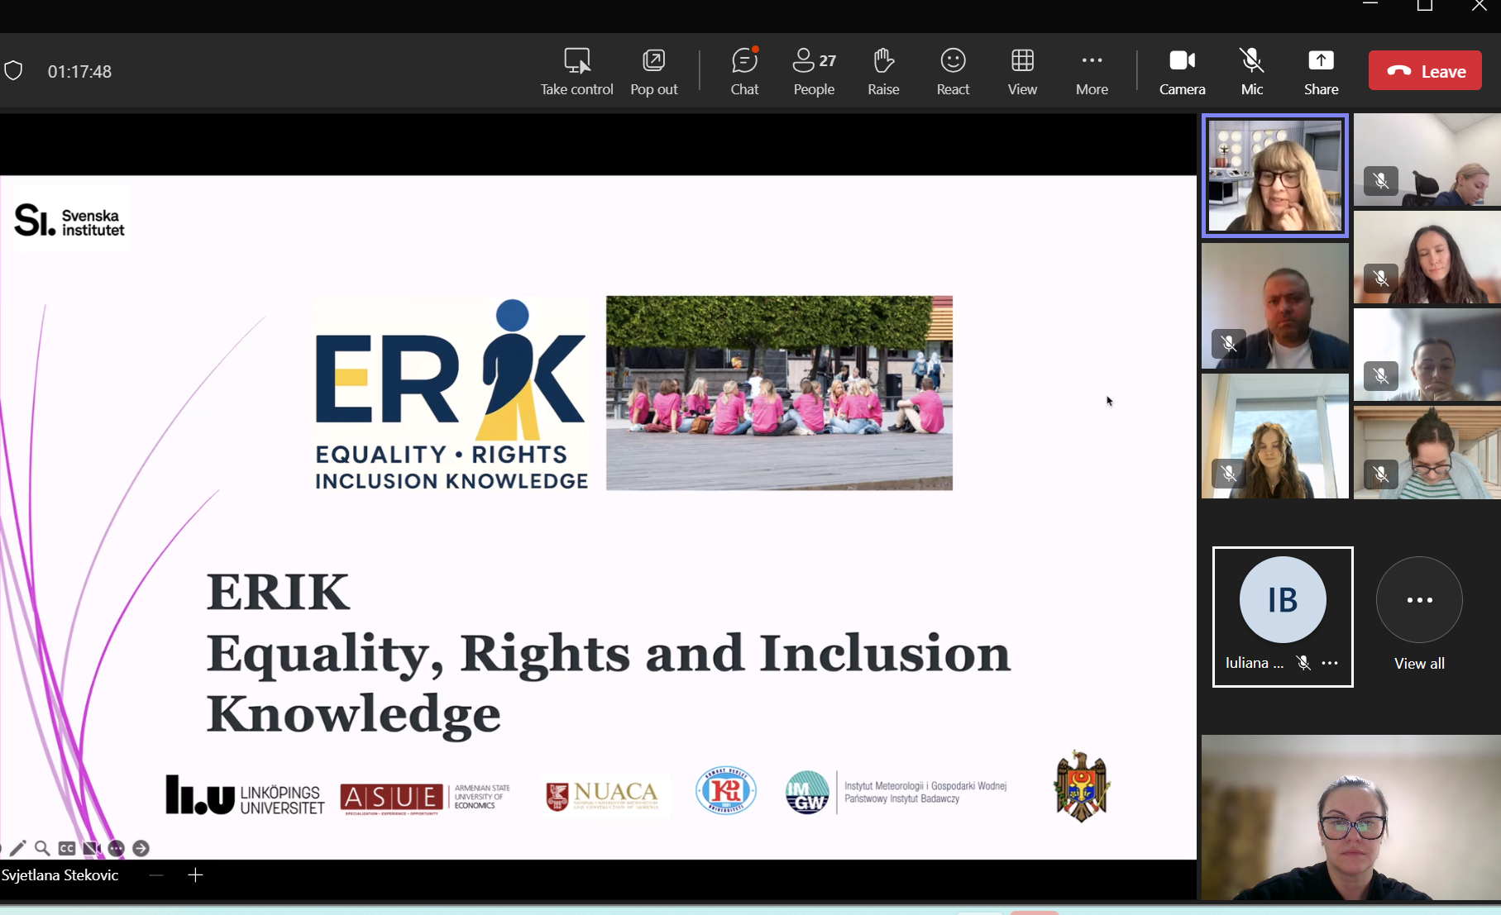Raise your hand in the meeting
This screenshot has height=915, width=1501.
[883, 71]
